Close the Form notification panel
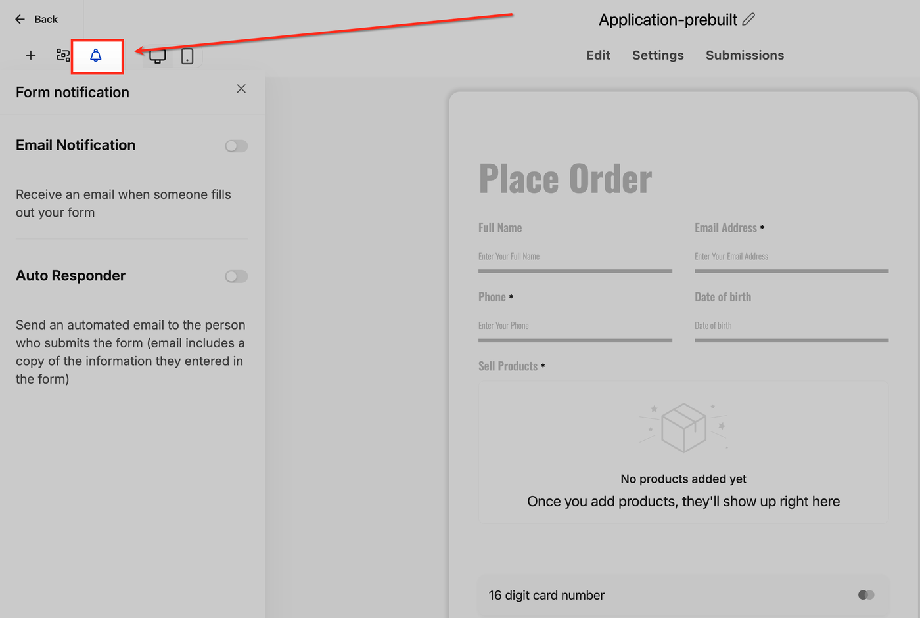This screenshot has height=618, width=920. [241, 89]
